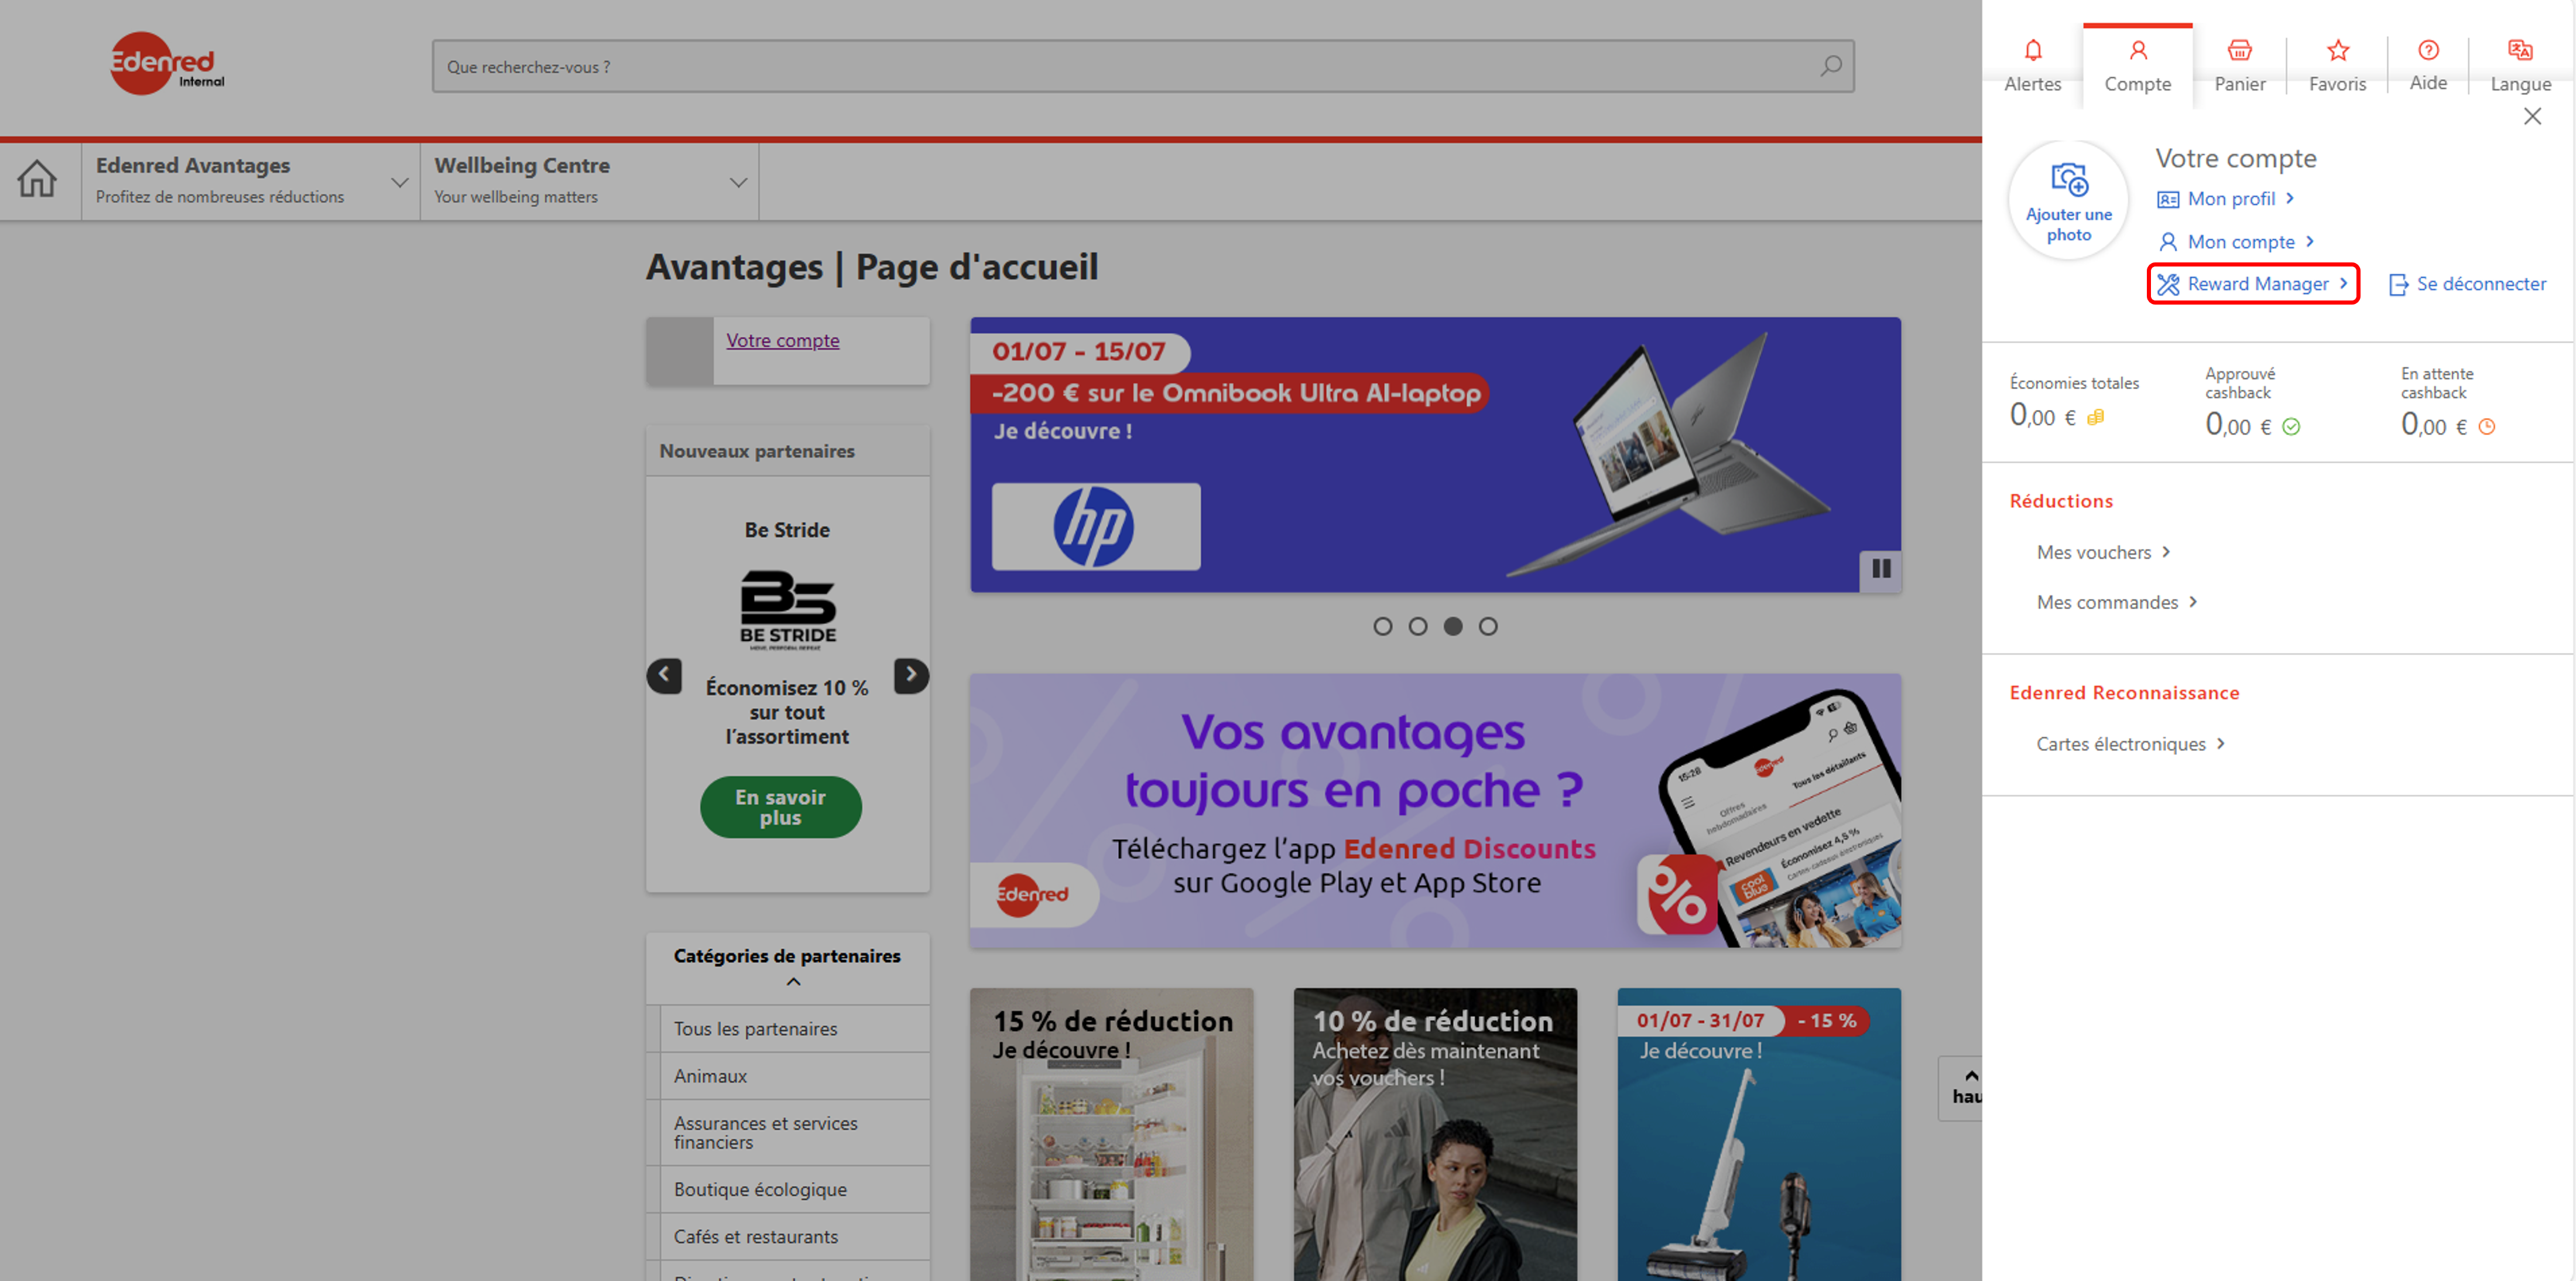Open Mes commandes

[x=2116, y=603]
